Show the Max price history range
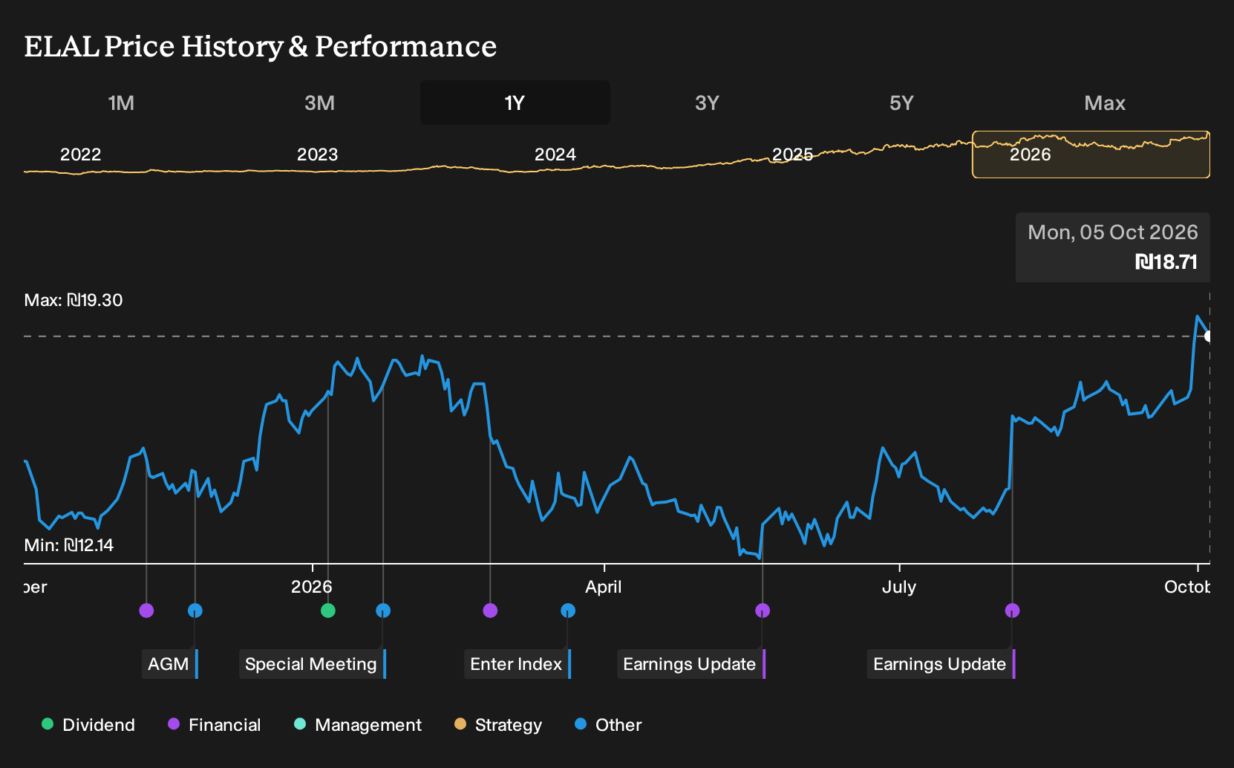The width and height of the screenshot is (1234, 768). click(x=1105, y=102)
